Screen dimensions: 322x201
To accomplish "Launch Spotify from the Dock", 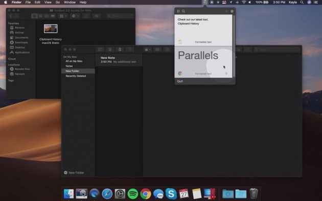I will [x=133, y=194].
